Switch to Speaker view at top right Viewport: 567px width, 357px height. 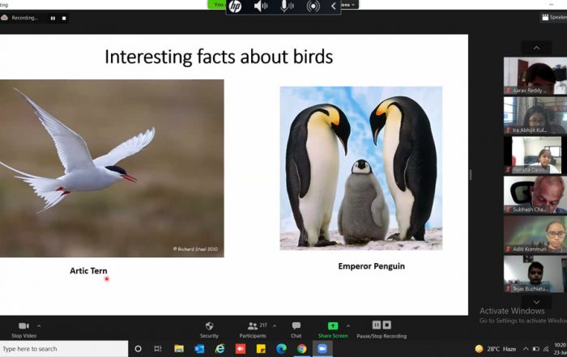[x=554, y=17]
